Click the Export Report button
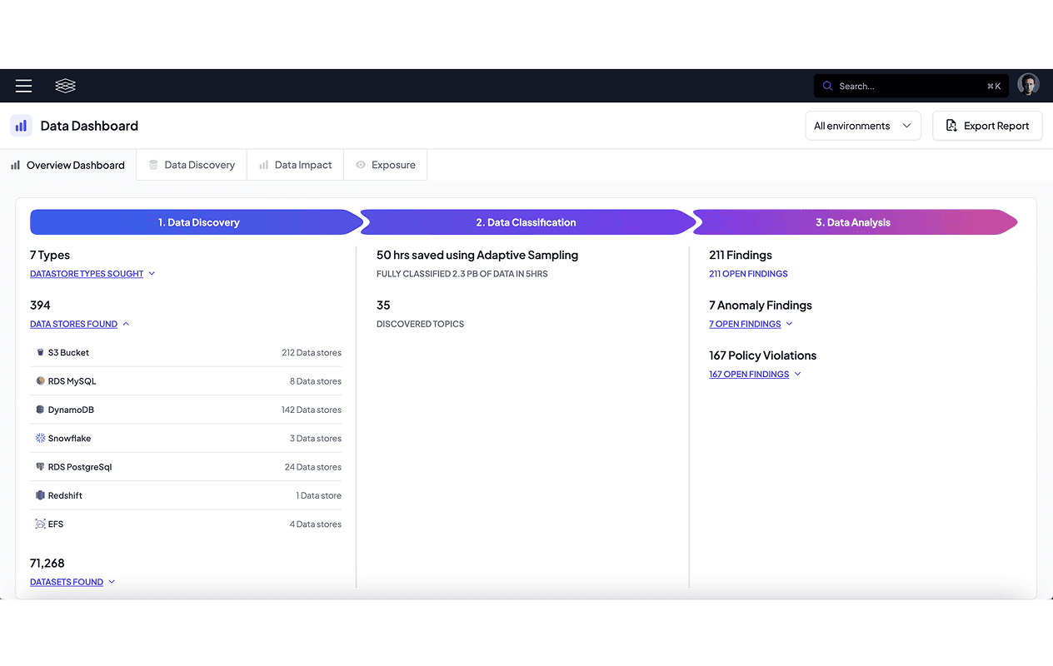The height and width of the screenshot is (666, 1053). point(987,125)
